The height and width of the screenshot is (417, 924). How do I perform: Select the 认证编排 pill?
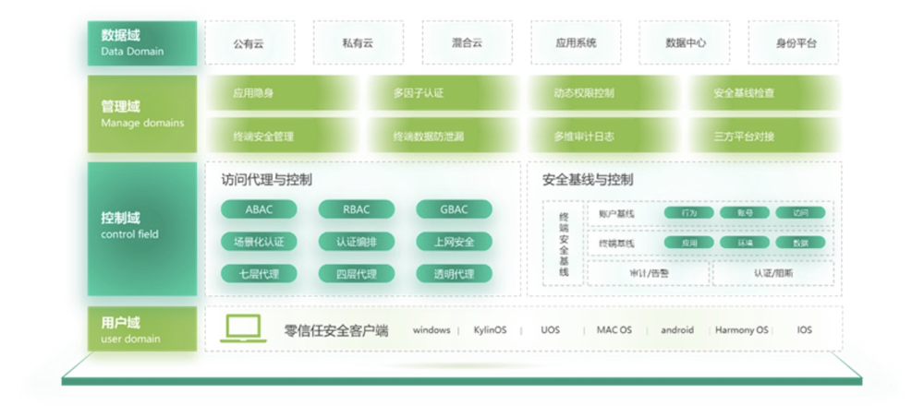[x=357, y=241]
